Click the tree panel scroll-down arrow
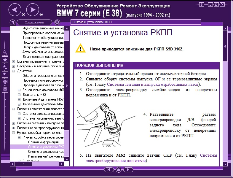 click(67, 159)
